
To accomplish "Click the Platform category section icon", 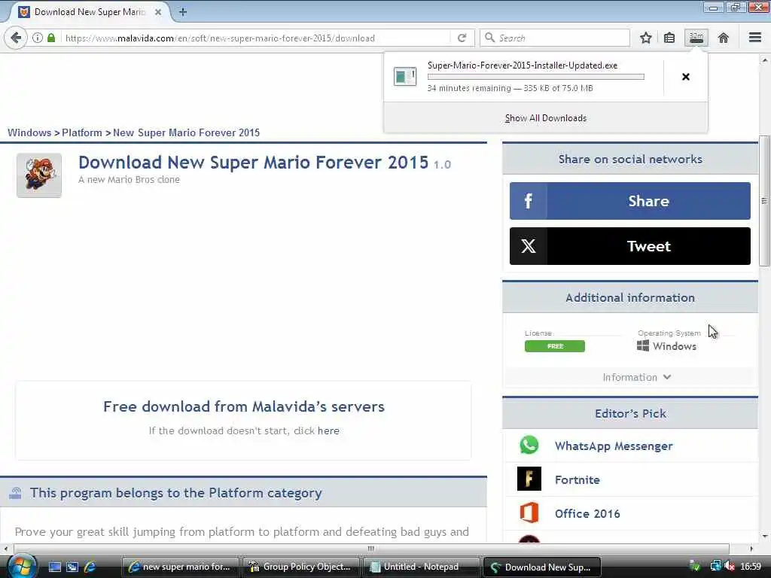I will tap(15, 492).
